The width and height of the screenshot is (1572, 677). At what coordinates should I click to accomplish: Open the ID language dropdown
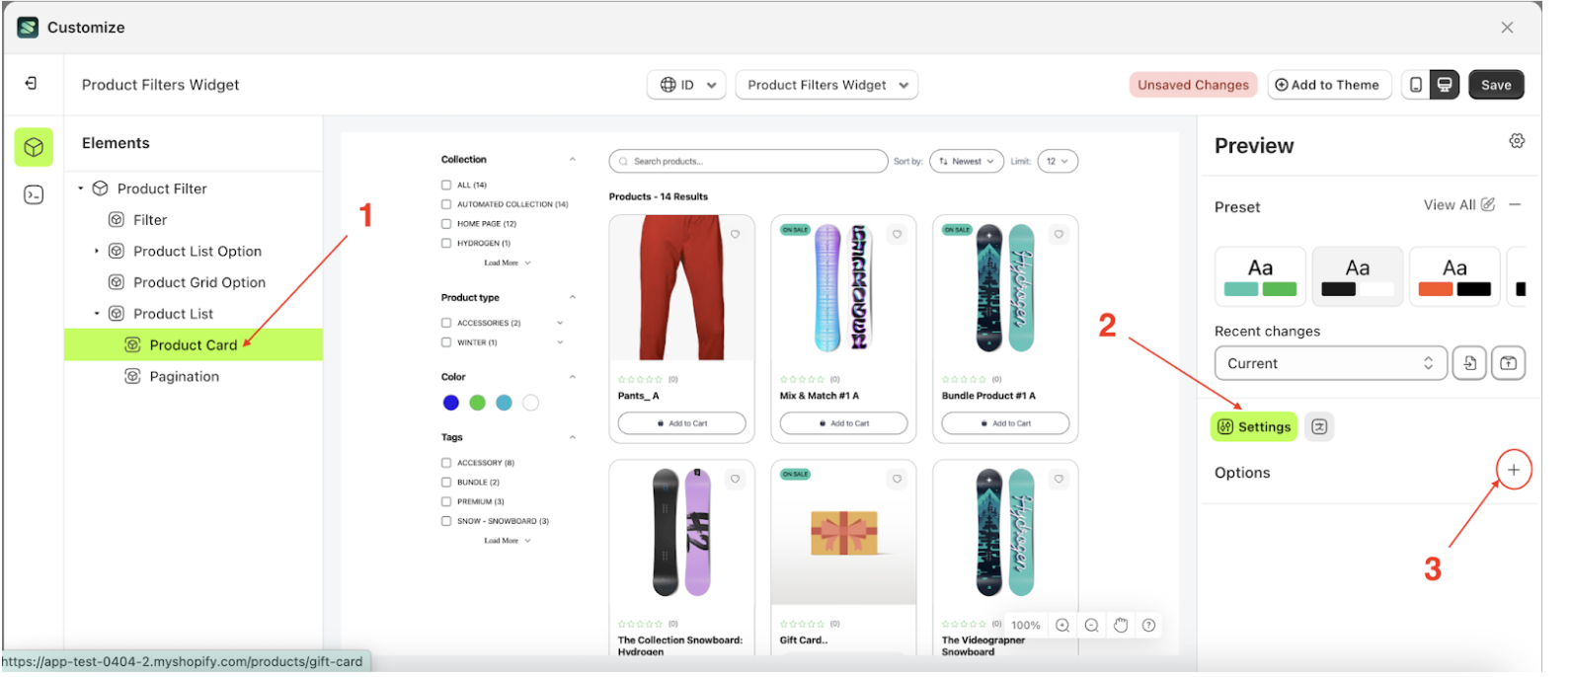(687, 85)
